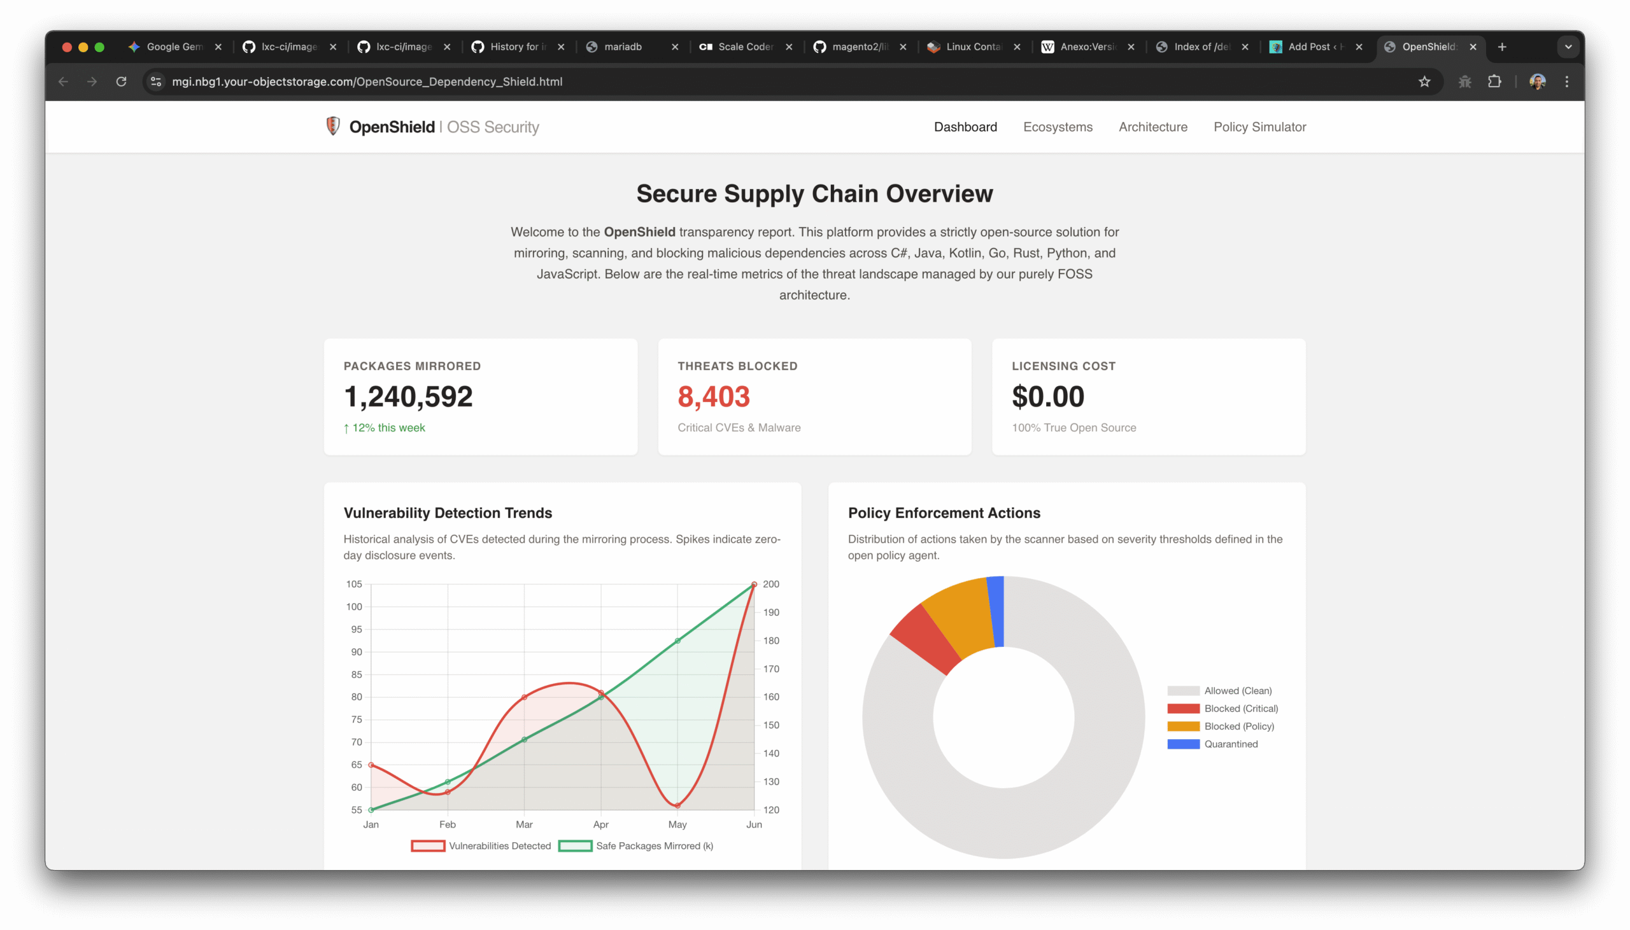Image resolution: width=1630 pixels, height=930 pixels.
Task: Click the OpenShield shield logo
Action: (333, 126)
